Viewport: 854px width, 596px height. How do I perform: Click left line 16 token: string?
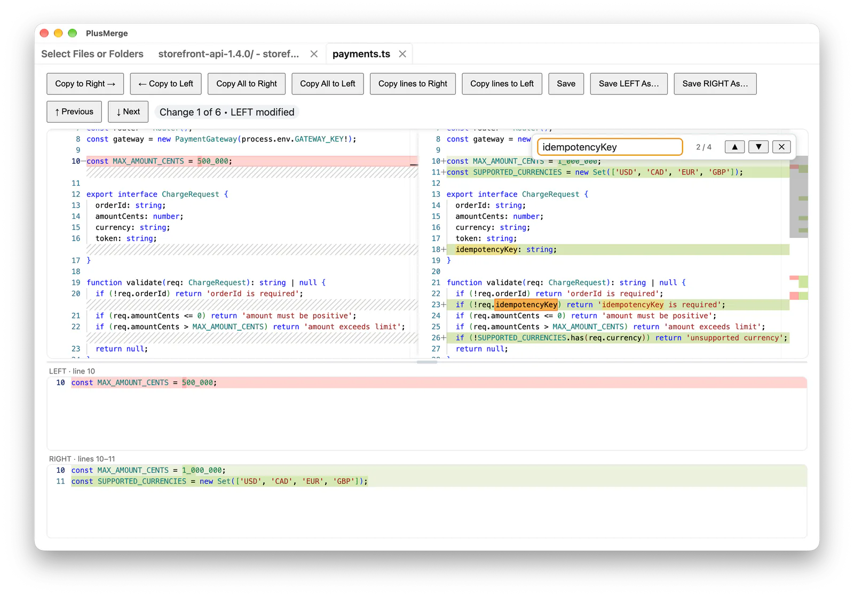pos(126,239)
